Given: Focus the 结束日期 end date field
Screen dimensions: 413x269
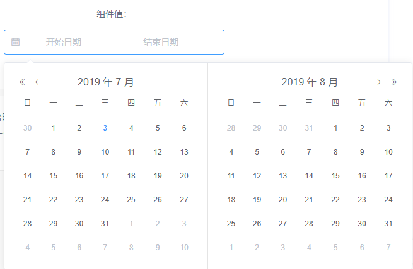Looking at the screenshot, I should (x=161, y=42).
